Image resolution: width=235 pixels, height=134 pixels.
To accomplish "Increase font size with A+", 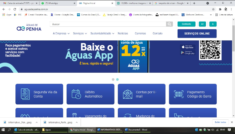I will tap(202, 24).
